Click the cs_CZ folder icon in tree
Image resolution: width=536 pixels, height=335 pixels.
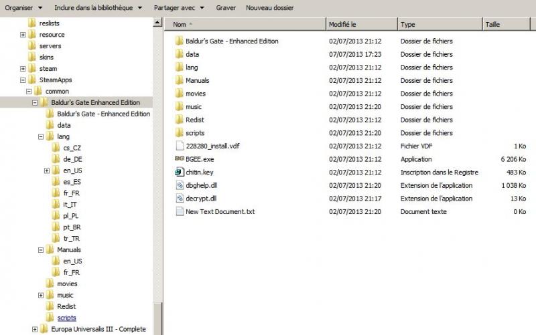point(56,147)
